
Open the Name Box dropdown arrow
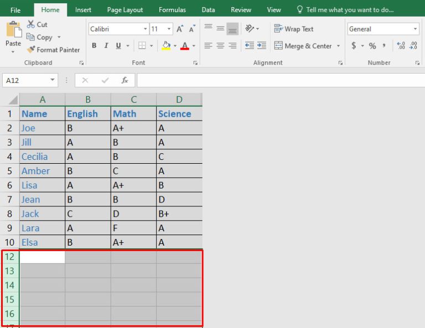coord(53,80)
